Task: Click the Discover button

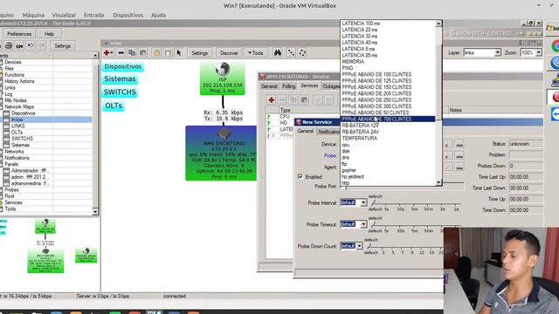Action: pyautogui.click(x=229, y=53)
